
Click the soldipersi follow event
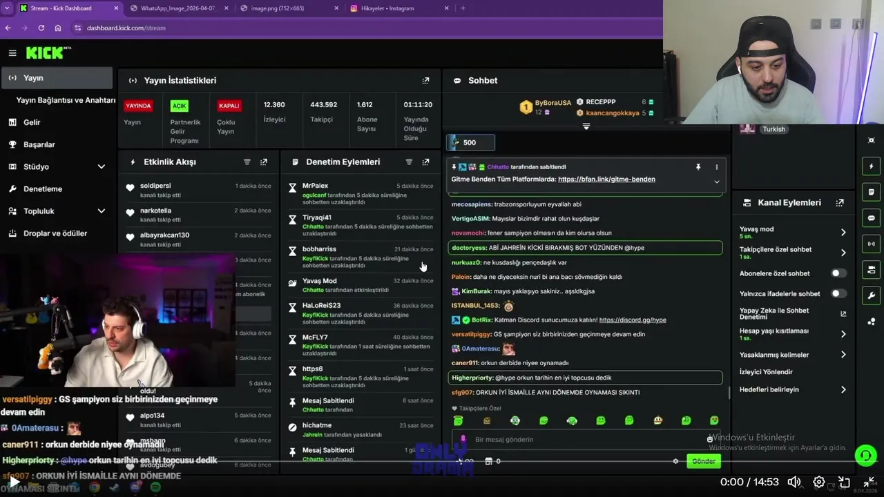199,191
